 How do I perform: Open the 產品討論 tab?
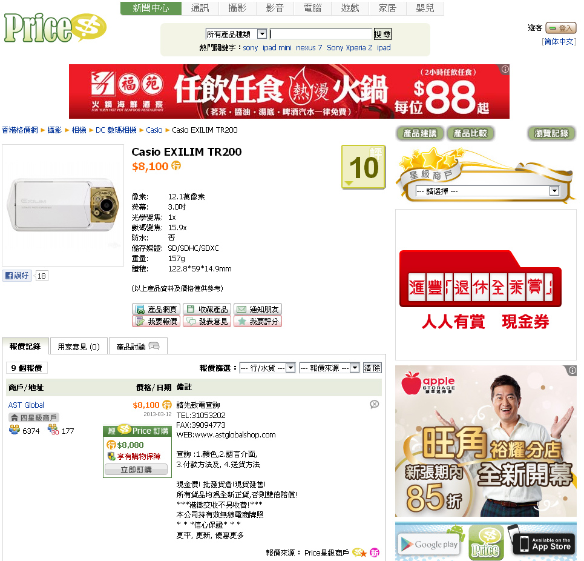click(x=138, y=347)
